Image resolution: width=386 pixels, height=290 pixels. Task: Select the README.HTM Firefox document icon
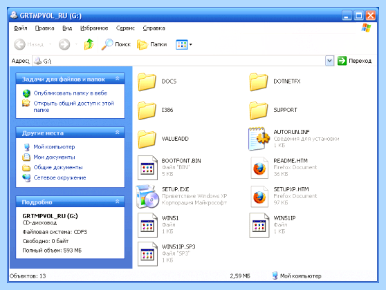259,168
